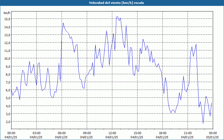Click the '7,0' y-axis tick label
The height and width of the screenshot is (140, 224).
tap(8, 82)
